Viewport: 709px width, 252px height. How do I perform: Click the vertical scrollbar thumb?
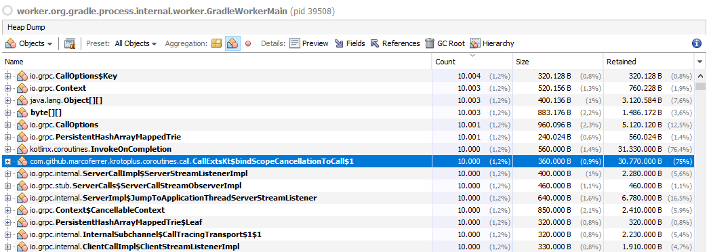[x=700, y=86]
